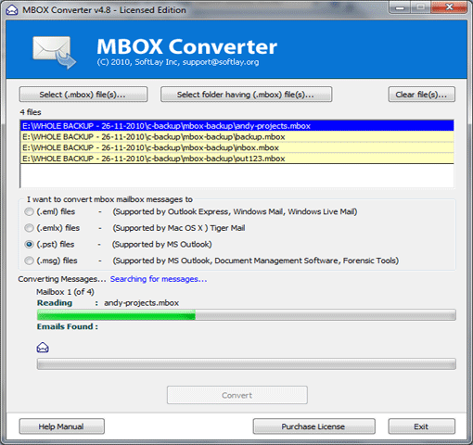
Task: Click the Purchase License button
Action: (x=313, y=426)
